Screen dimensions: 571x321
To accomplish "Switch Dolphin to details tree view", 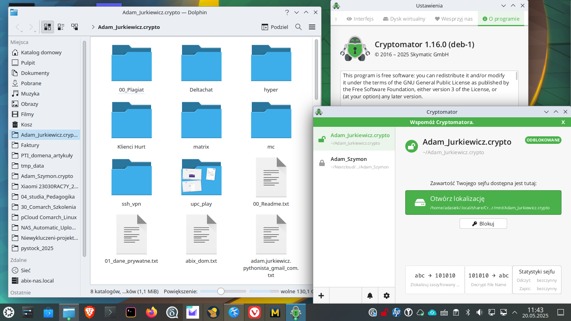I will coord(75,27).
